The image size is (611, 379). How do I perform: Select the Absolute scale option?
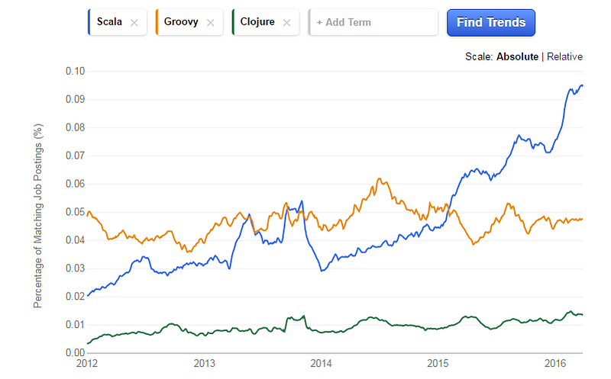click(517, 56)
